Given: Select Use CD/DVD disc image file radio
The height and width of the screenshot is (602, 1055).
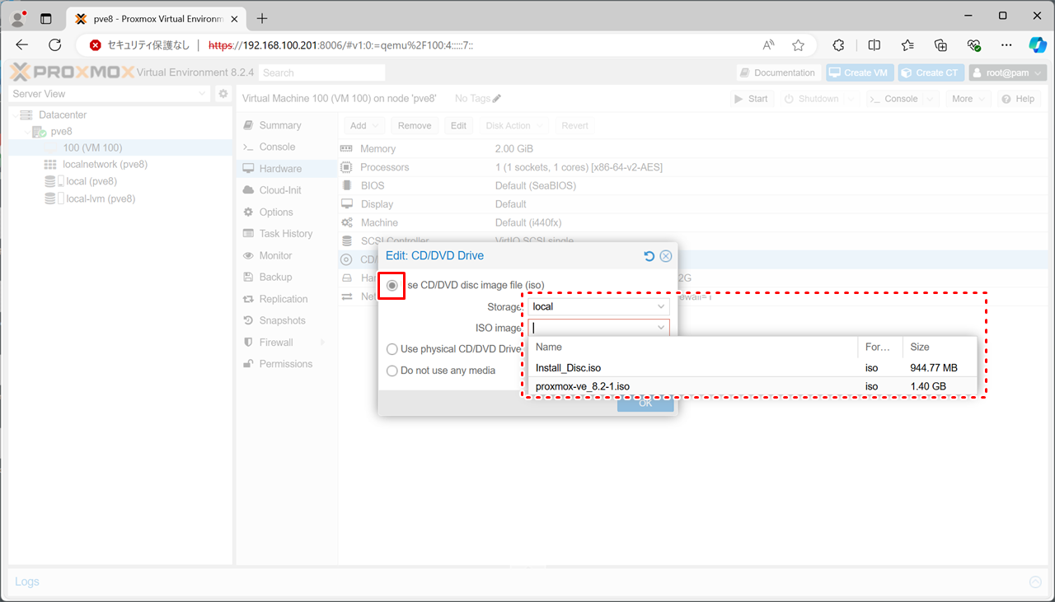Looking at the screenshot, I should (392, 286).
